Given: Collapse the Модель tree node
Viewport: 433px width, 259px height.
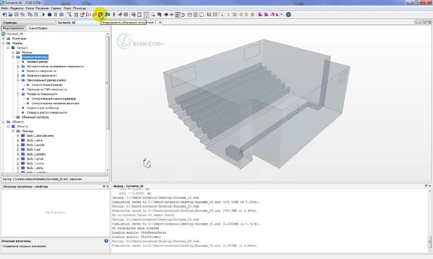Looking at the screenshot, I should 3,43.
